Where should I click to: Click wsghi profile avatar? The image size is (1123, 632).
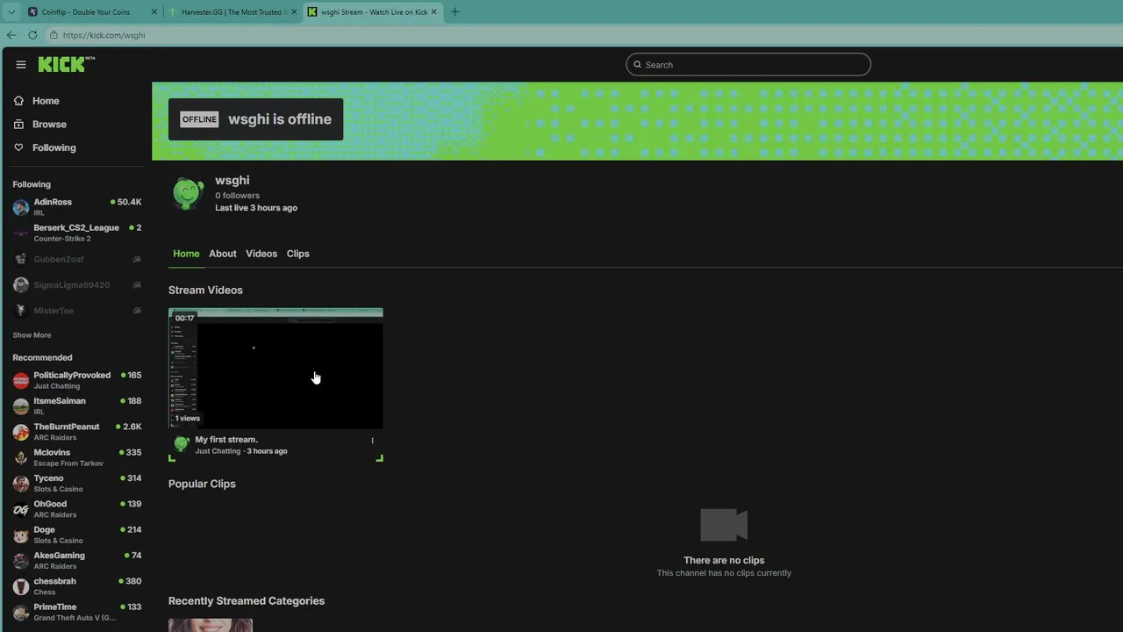point(188,193)
